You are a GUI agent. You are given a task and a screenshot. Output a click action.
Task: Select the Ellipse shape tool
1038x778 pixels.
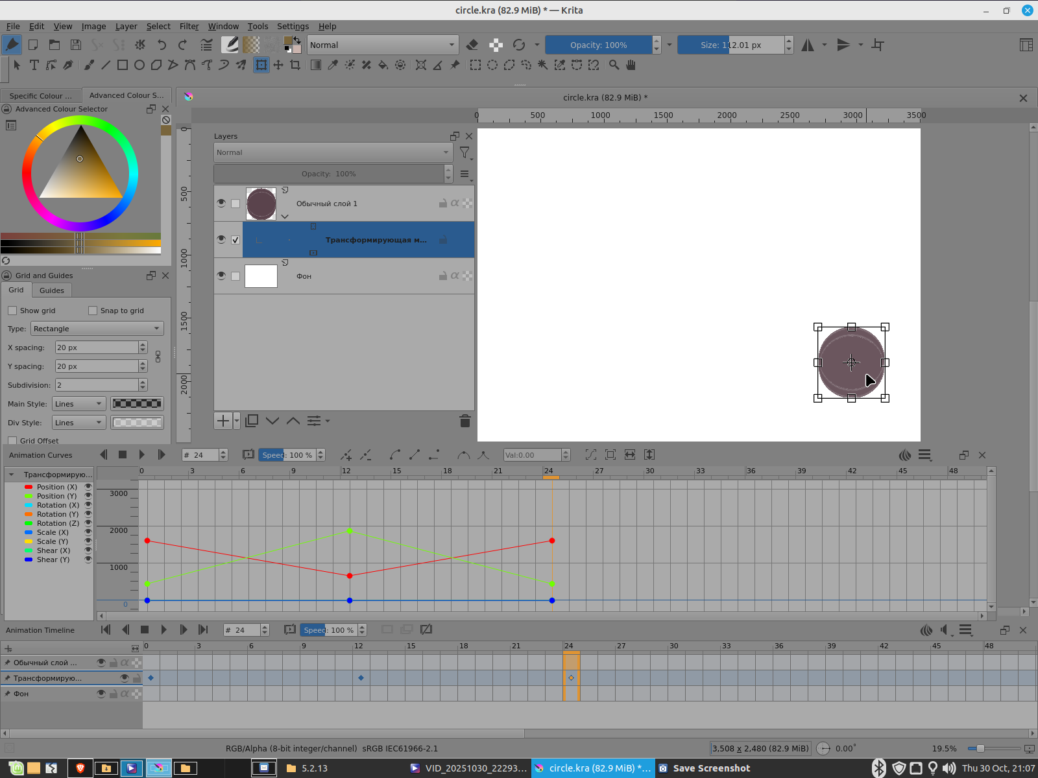tap(139, 65)
